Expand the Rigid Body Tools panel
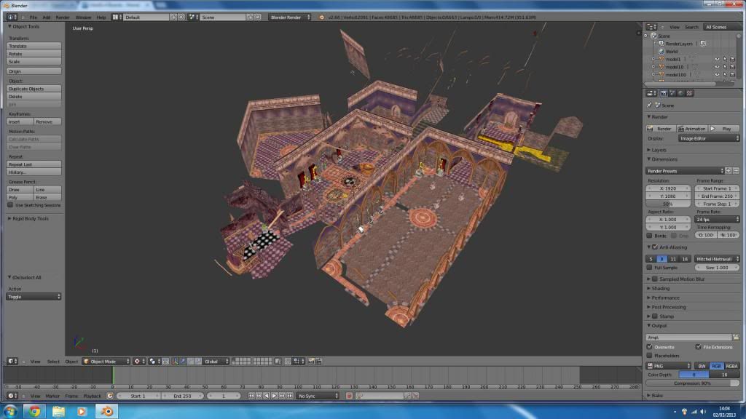This screenshot has height=419, width=746. tap(29, 218)
